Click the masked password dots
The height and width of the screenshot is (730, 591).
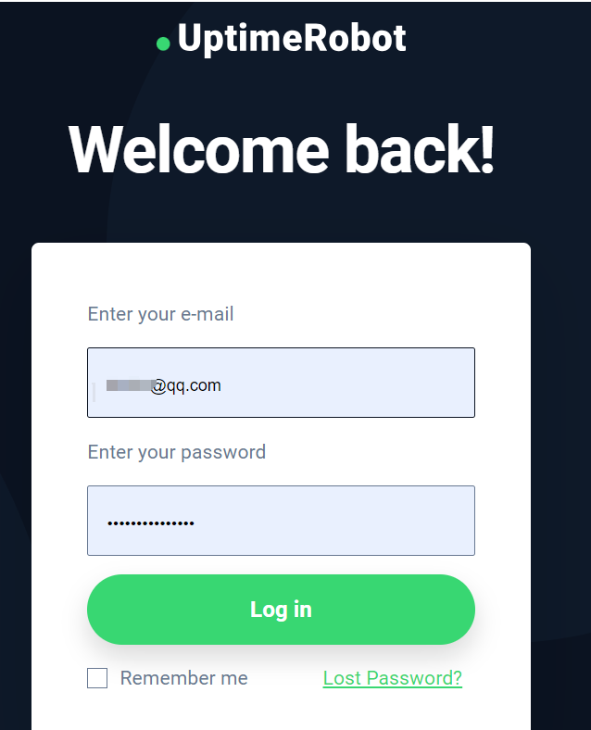point(151,523)
